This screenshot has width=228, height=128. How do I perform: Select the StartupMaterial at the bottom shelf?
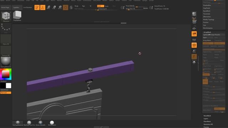(17, 123)
